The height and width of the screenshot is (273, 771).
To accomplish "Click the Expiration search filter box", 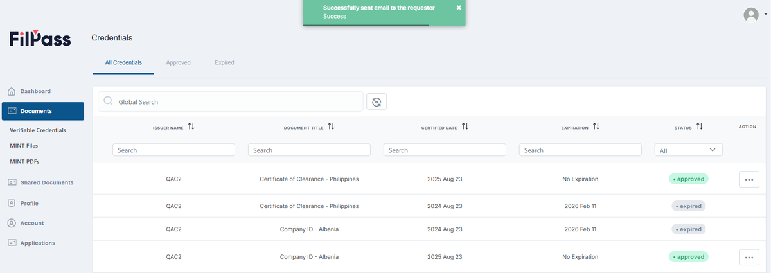I will (x=580, y=150).
